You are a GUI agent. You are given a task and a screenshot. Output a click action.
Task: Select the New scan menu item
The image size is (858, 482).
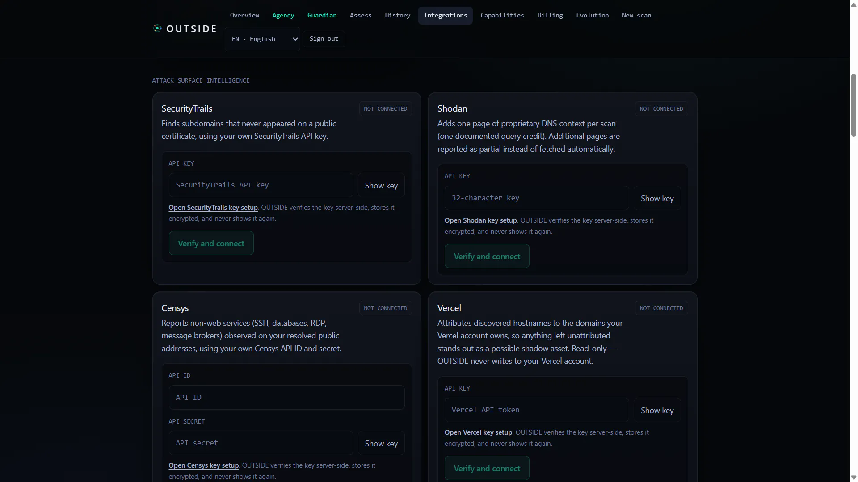point(636,16)
